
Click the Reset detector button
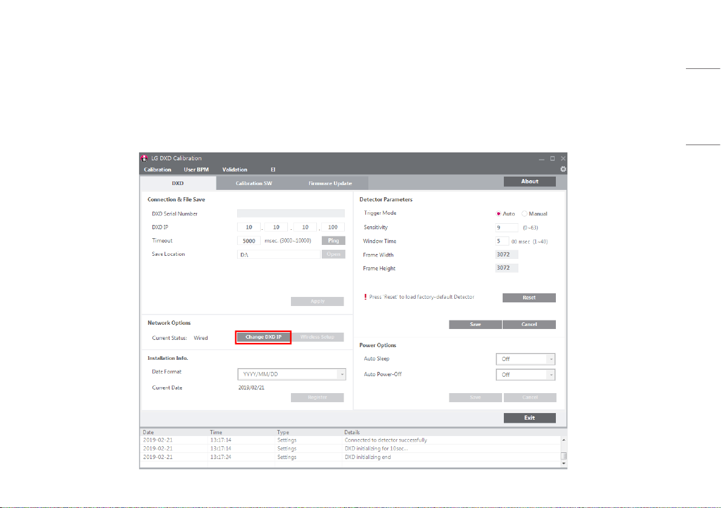pyautogui.click(x=529, y=298)
